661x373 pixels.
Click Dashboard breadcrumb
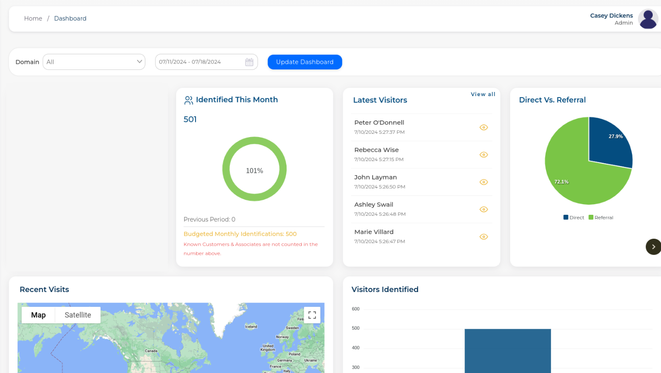[70, 18]
